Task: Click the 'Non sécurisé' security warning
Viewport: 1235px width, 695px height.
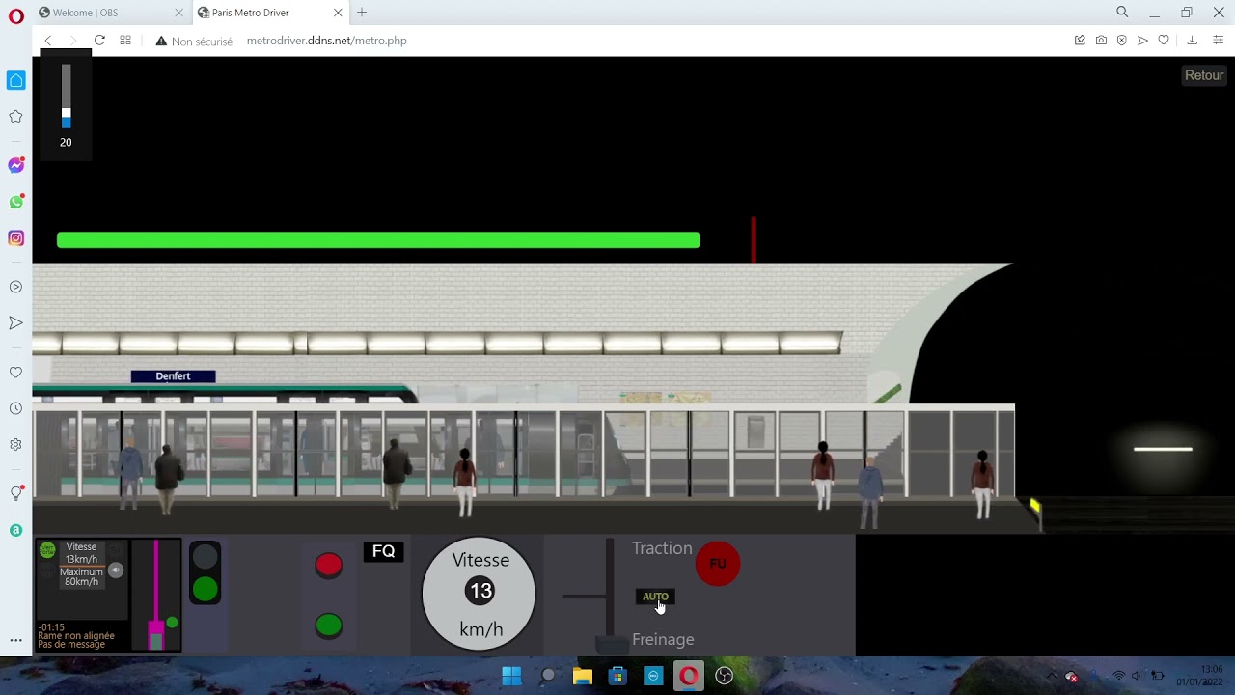Action: coord(194,42)
